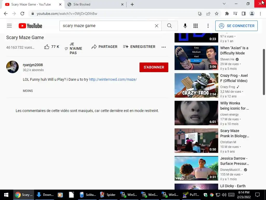Open Jessica Darrow - Surface Pressure thumbnail

[x=196, y=168]
